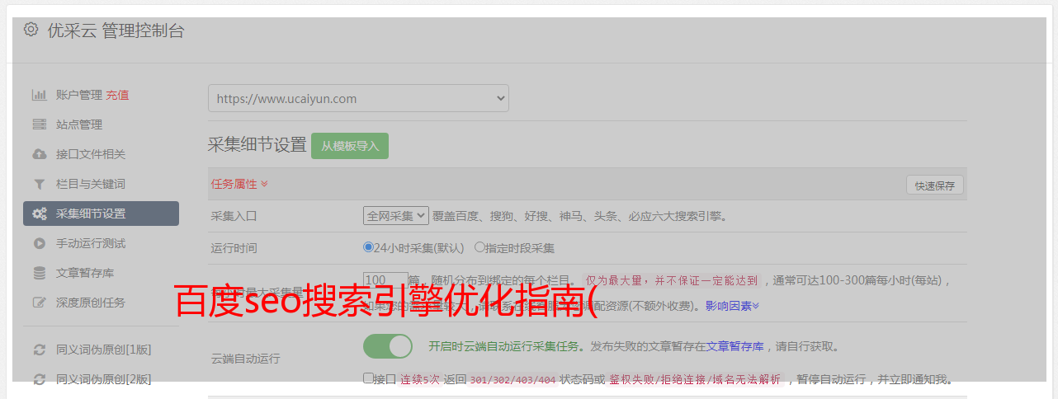
Task: Click the green 从模板导入 button
Action: click(350, 146)
